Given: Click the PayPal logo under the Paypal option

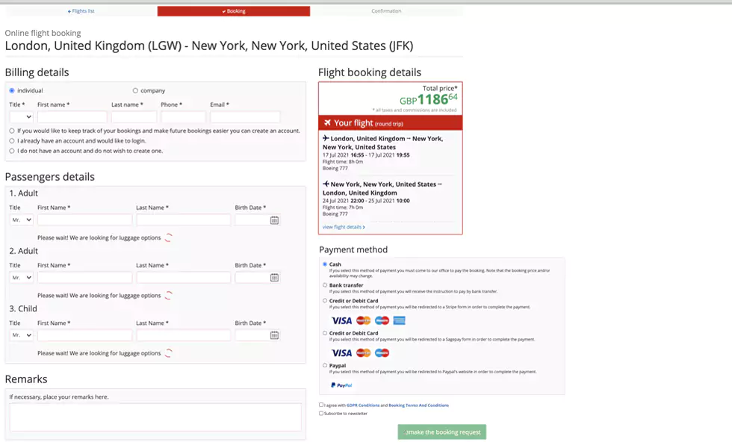Looking at the screenshot, I should 341,385.
